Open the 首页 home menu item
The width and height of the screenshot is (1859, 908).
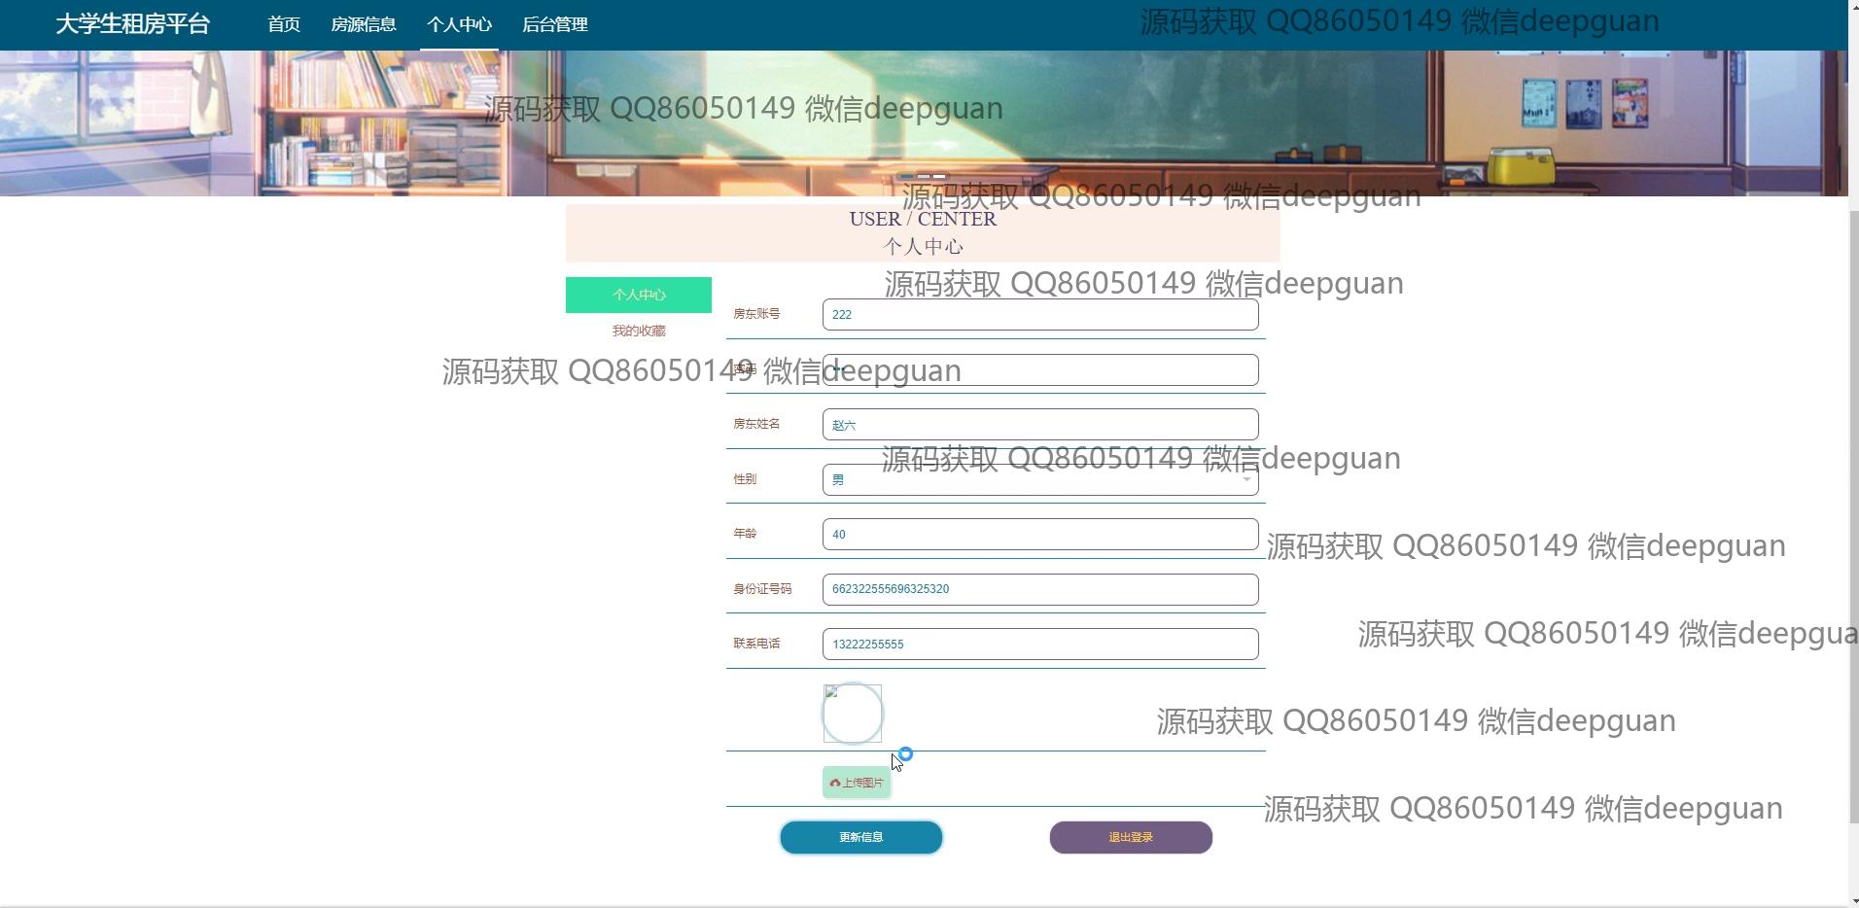(x=284, y=24)
